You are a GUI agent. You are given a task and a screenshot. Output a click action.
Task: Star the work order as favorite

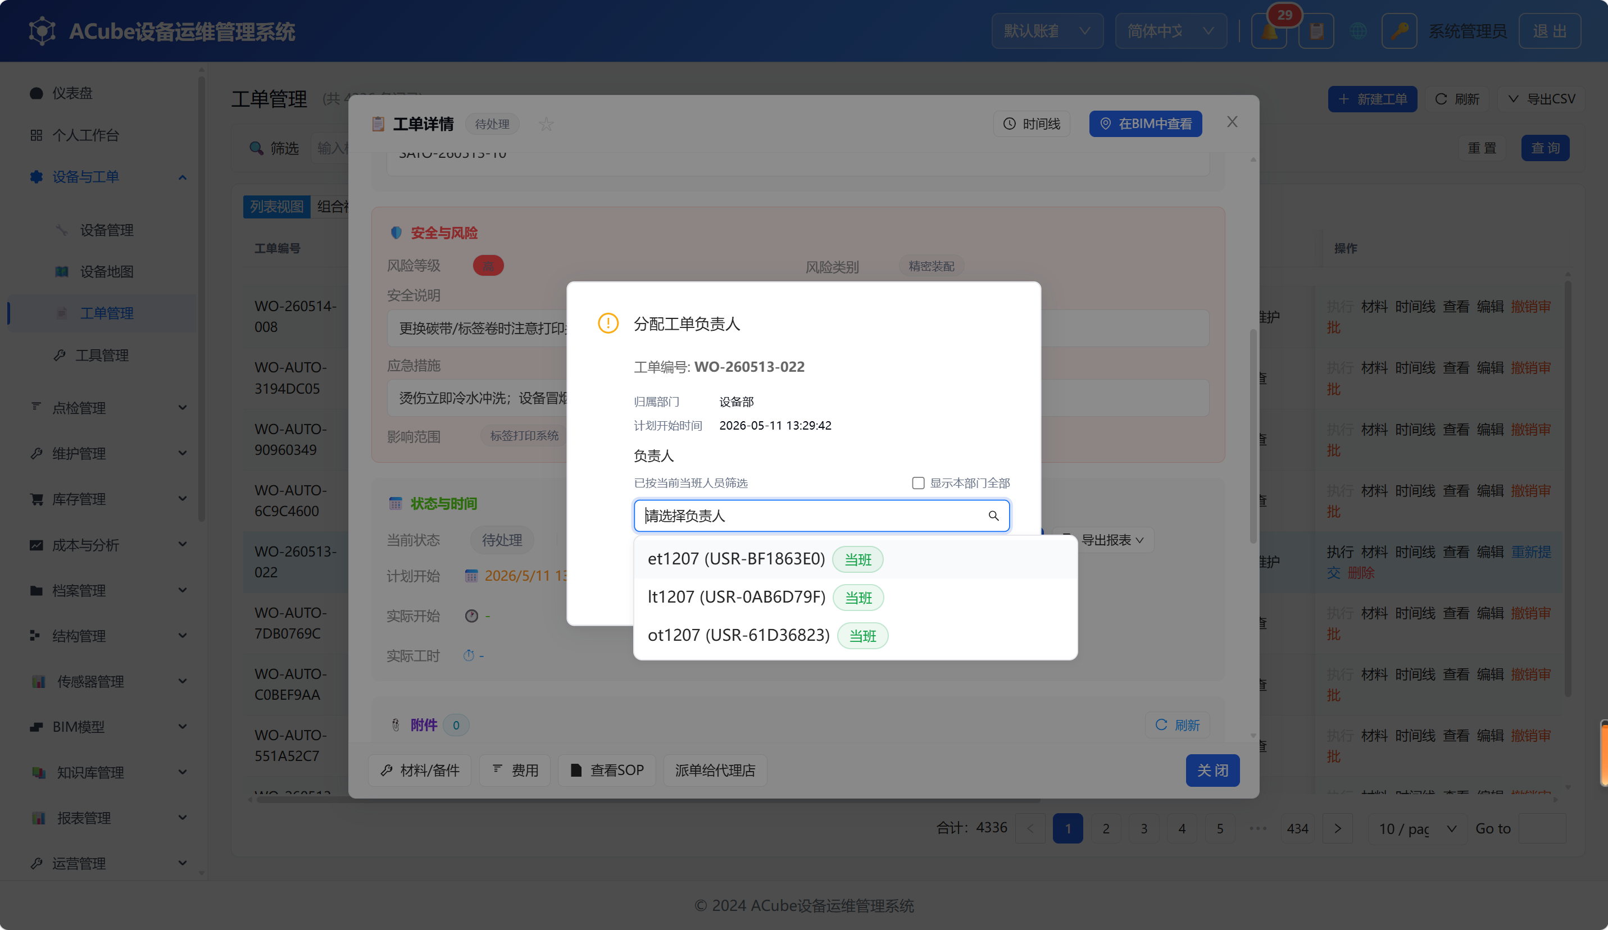point(546,124)
